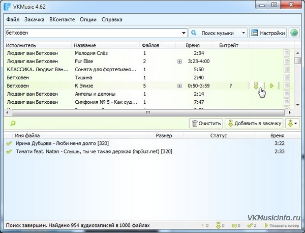Viewport: 305px width, 233px height.
Task: Expand the К Элизе files group
Action: [x=179, y=86]
